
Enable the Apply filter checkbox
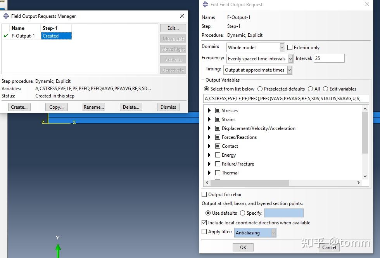(204, 232)
